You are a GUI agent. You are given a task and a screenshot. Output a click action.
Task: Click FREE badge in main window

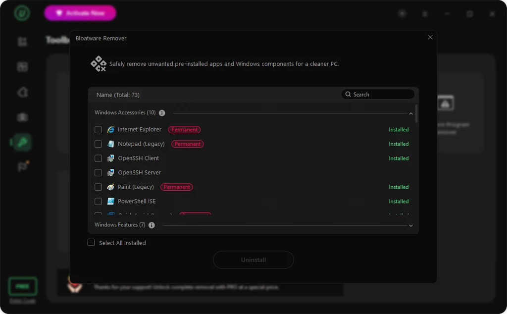[23, 286]
